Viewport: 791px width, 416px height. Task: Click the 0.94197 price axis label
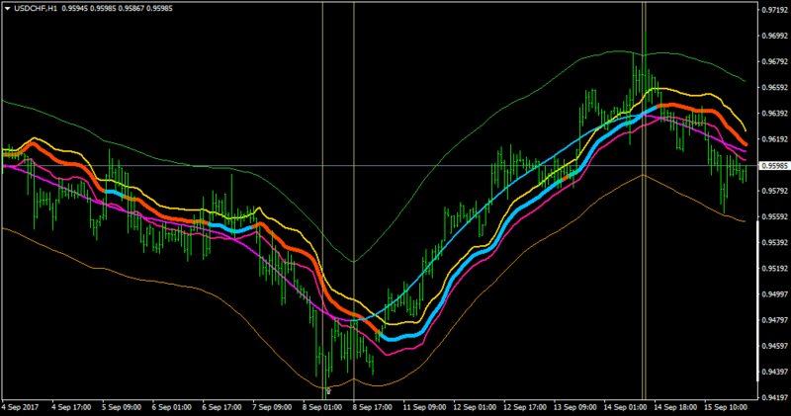click(x=775, y=398)
